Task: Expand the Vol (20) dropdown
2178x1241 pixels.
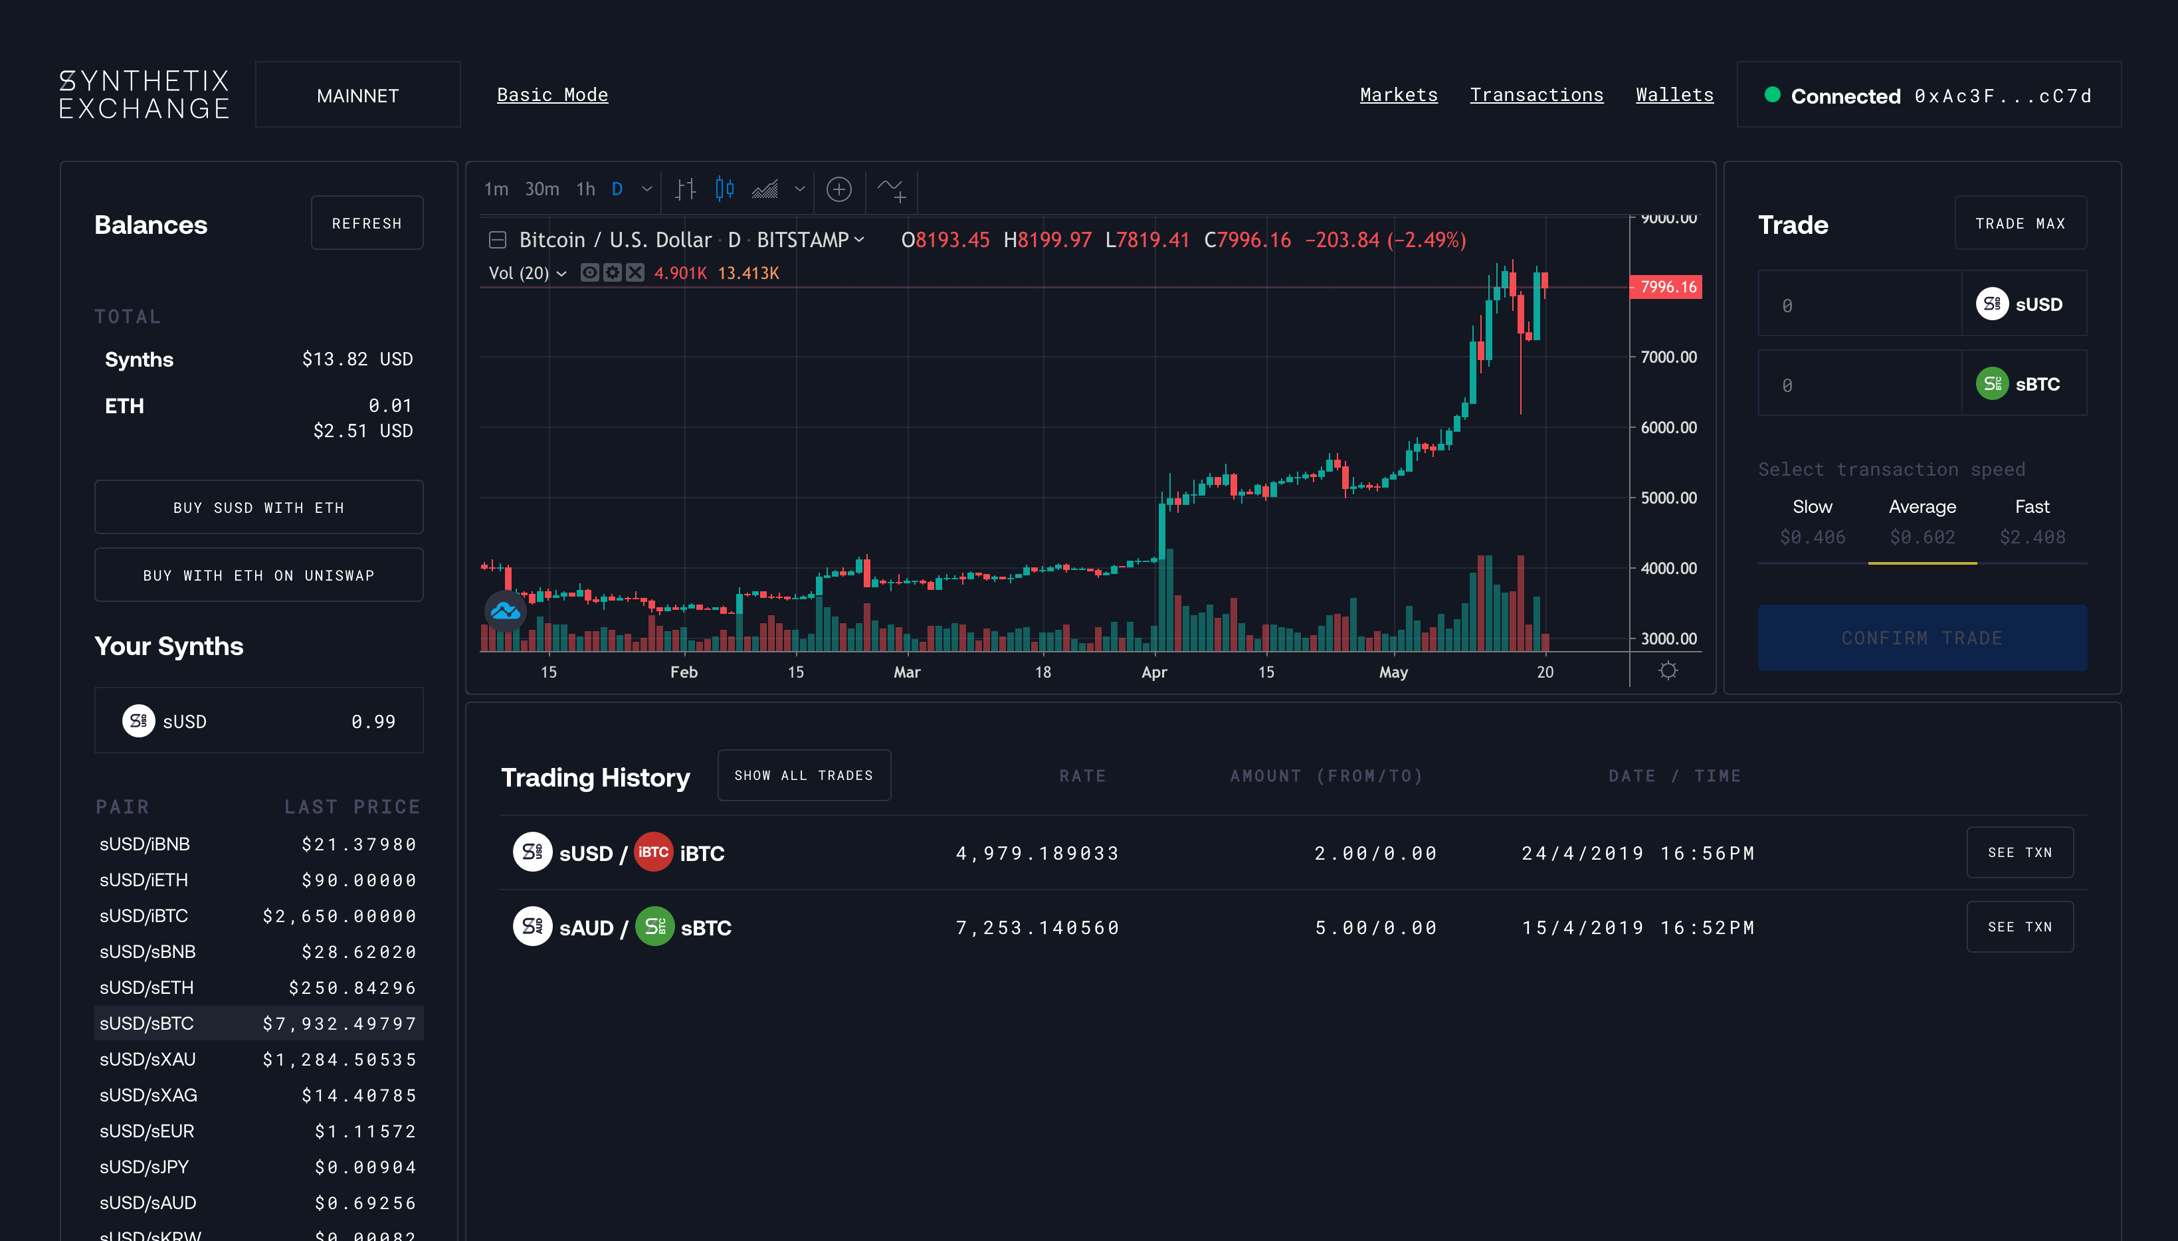Action: [561, 274]
